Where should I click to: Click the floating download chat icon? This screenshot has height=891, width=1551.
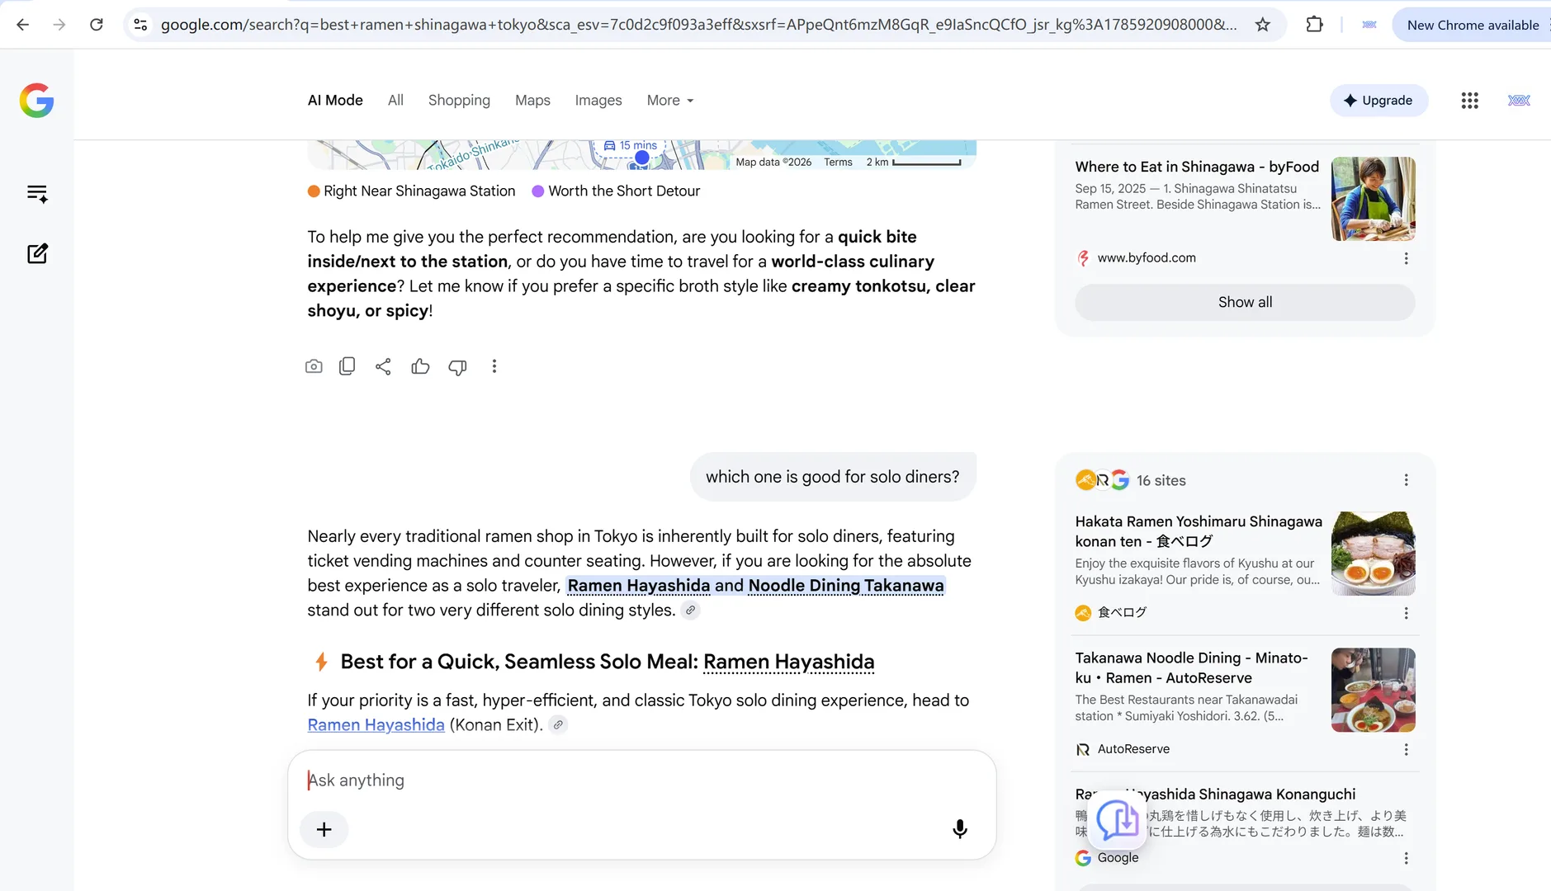(x=1118, y=821)
